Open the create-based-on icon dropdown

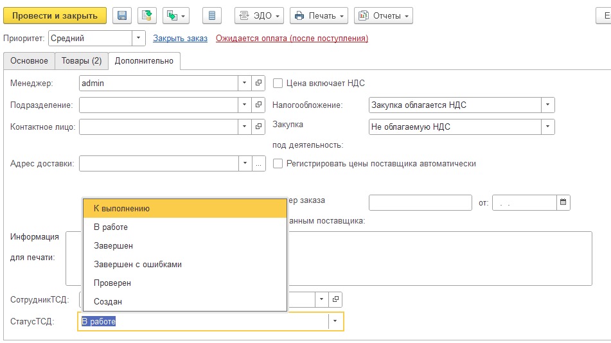[x=176, y=15]
